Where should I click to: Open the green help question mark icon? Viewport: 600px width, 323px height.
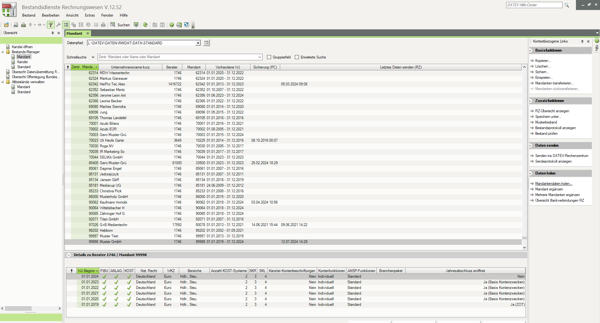click(172, 25)
